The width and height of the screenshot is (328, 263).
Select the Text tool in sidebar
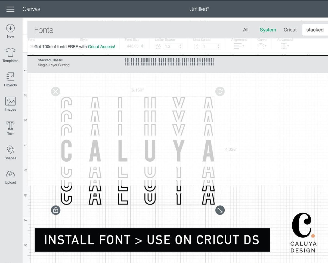10,128
